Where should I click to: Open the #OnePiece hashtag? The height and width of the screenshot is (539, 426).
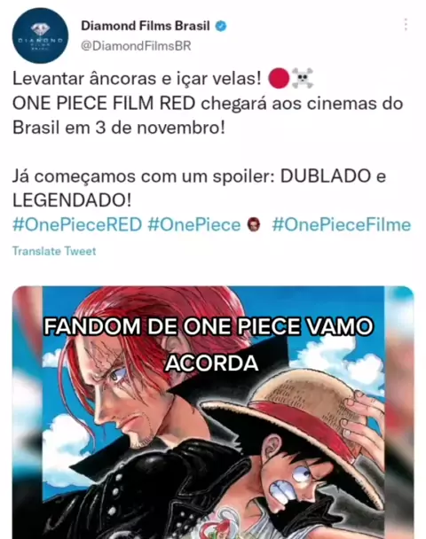[194, 225]
